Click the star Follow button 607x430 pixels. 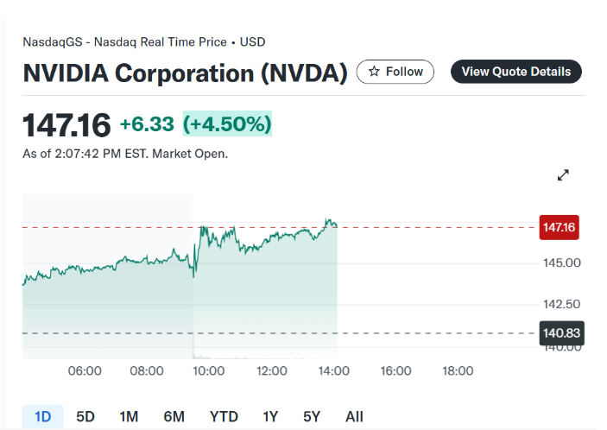point(395,72)
